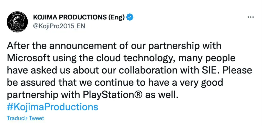Open the three-dot more options menu
The width and height of the screenshot is (262, 126).
click(x=250, y=17)
